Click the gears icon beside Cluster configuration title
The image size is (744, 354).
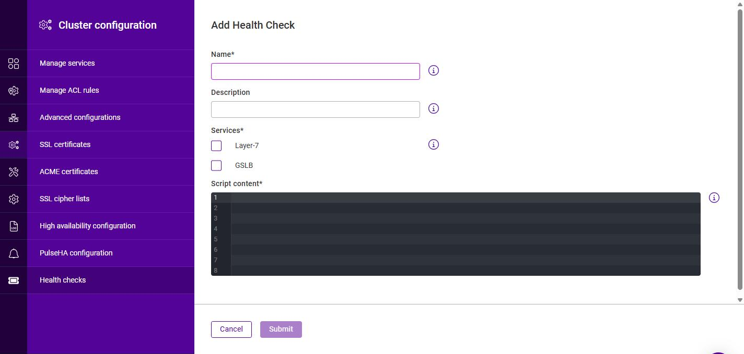point(45,25)
